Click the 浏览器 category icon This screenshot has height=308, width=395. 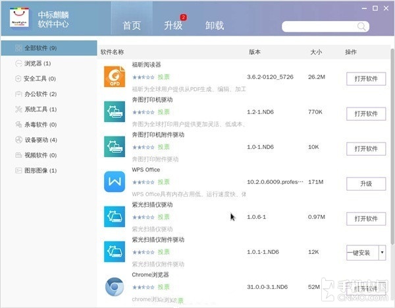click(x=18, y=63)
